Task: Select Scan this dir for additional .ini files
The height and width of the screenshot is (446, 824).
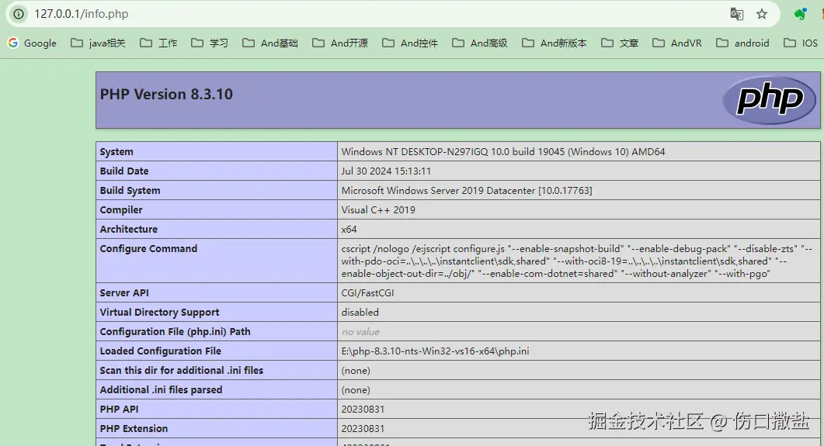Action: pyautogui.click(x=181, y=371)
